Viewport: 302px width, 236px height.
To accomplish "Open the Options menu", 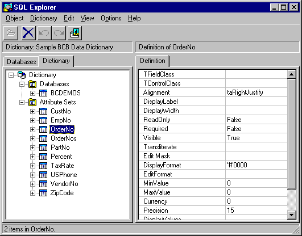I will coord(111,18).
